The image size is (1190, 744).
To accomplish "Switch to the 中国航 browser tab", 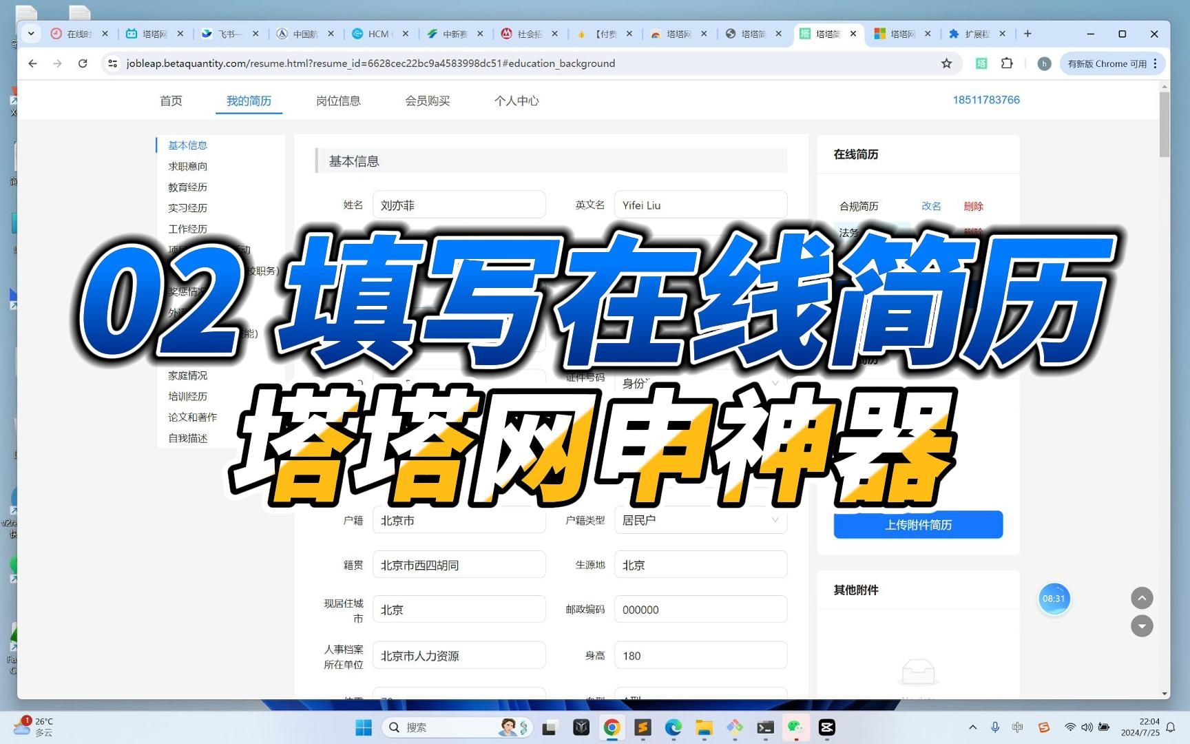I will click(x=305, y=33).
